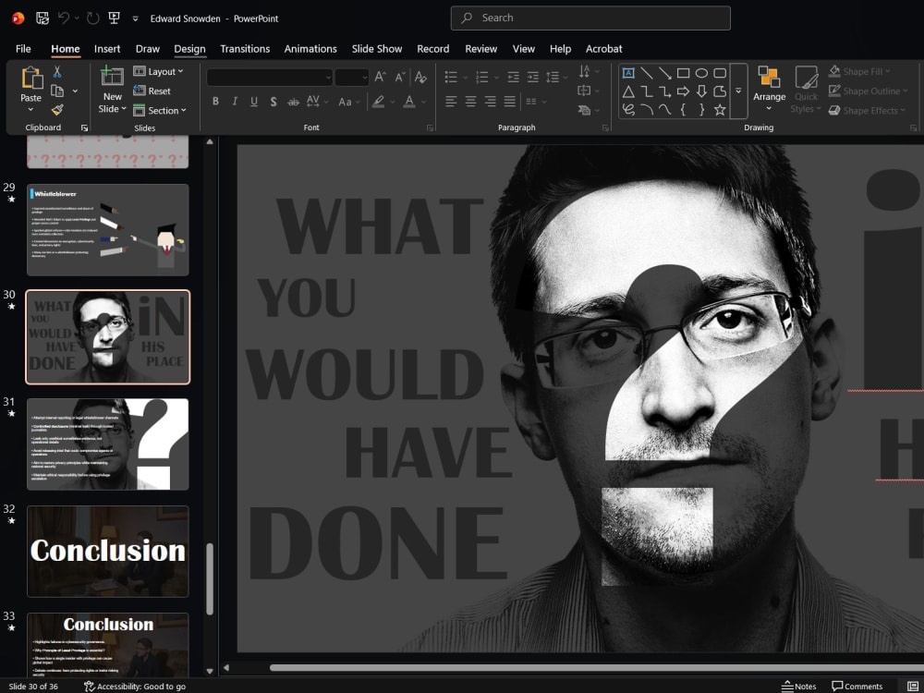This screenshot has width=924, height=693.
Task: Toggle Underline formatting
Action: 254,102
